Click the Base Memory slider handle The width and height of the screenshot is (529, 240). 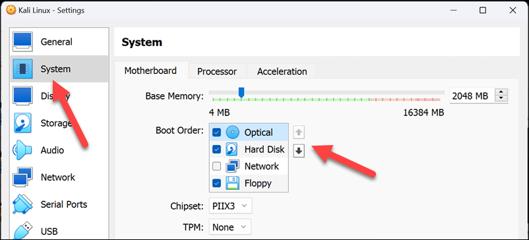point(241,92)
